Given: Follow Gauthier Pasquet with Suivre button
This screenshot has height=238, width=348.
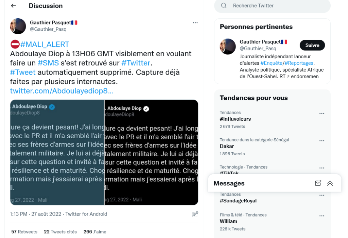Looking at the screenshot, I should click(x=312, y=45).
